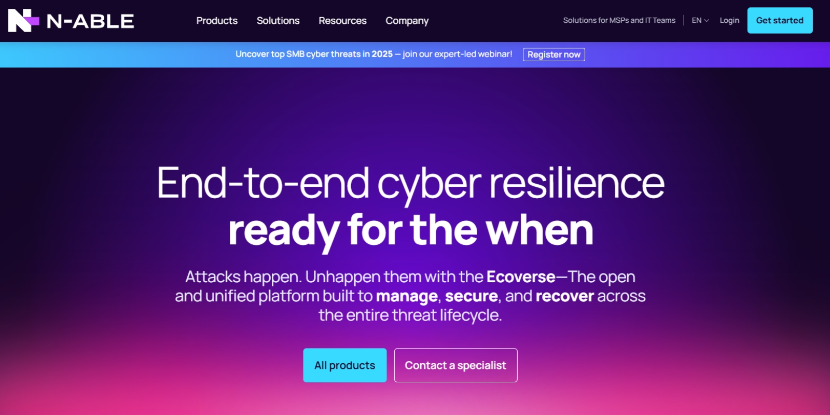Click the Login link
830x415 pixels.
tap(729, 20)
